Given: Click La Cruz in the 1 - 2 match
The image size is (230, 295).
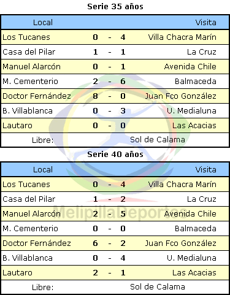Looking at the screenshot, I should pos(202,199).
